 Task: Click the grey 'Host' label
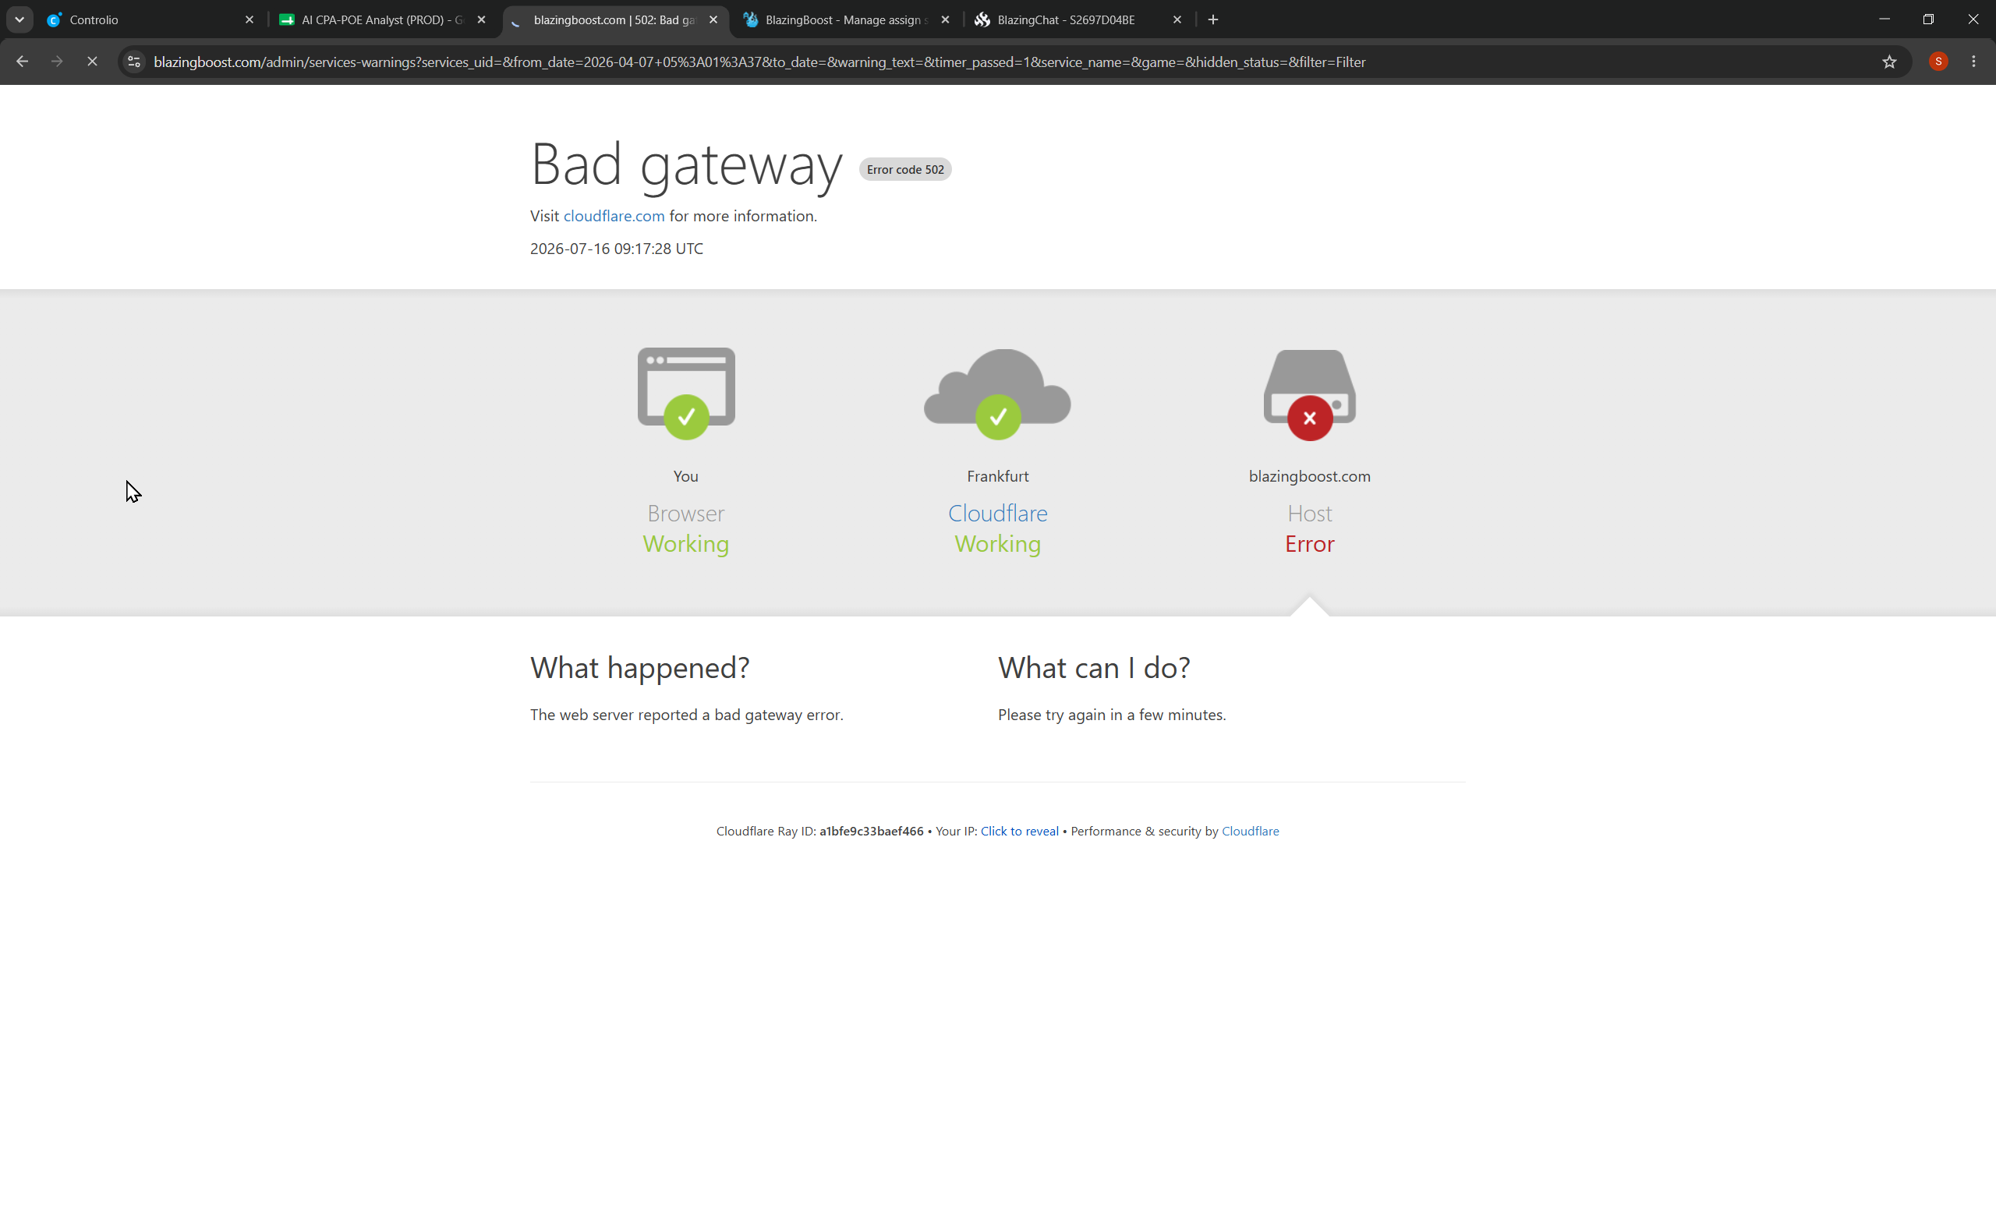1310,514
